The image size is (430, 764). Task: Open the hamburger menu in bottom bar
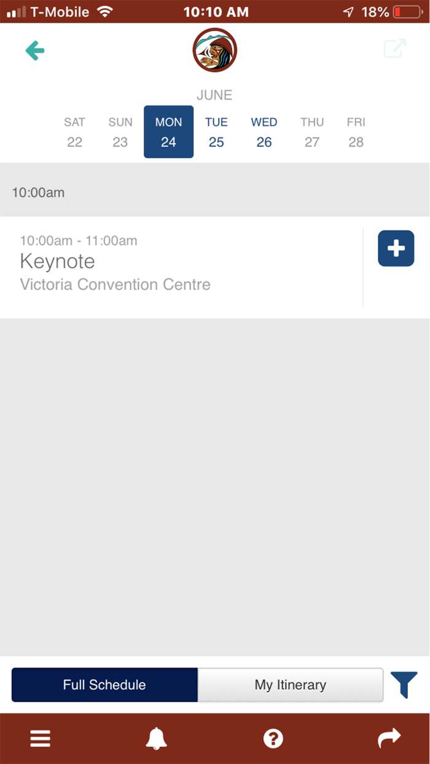pos(40,738)
